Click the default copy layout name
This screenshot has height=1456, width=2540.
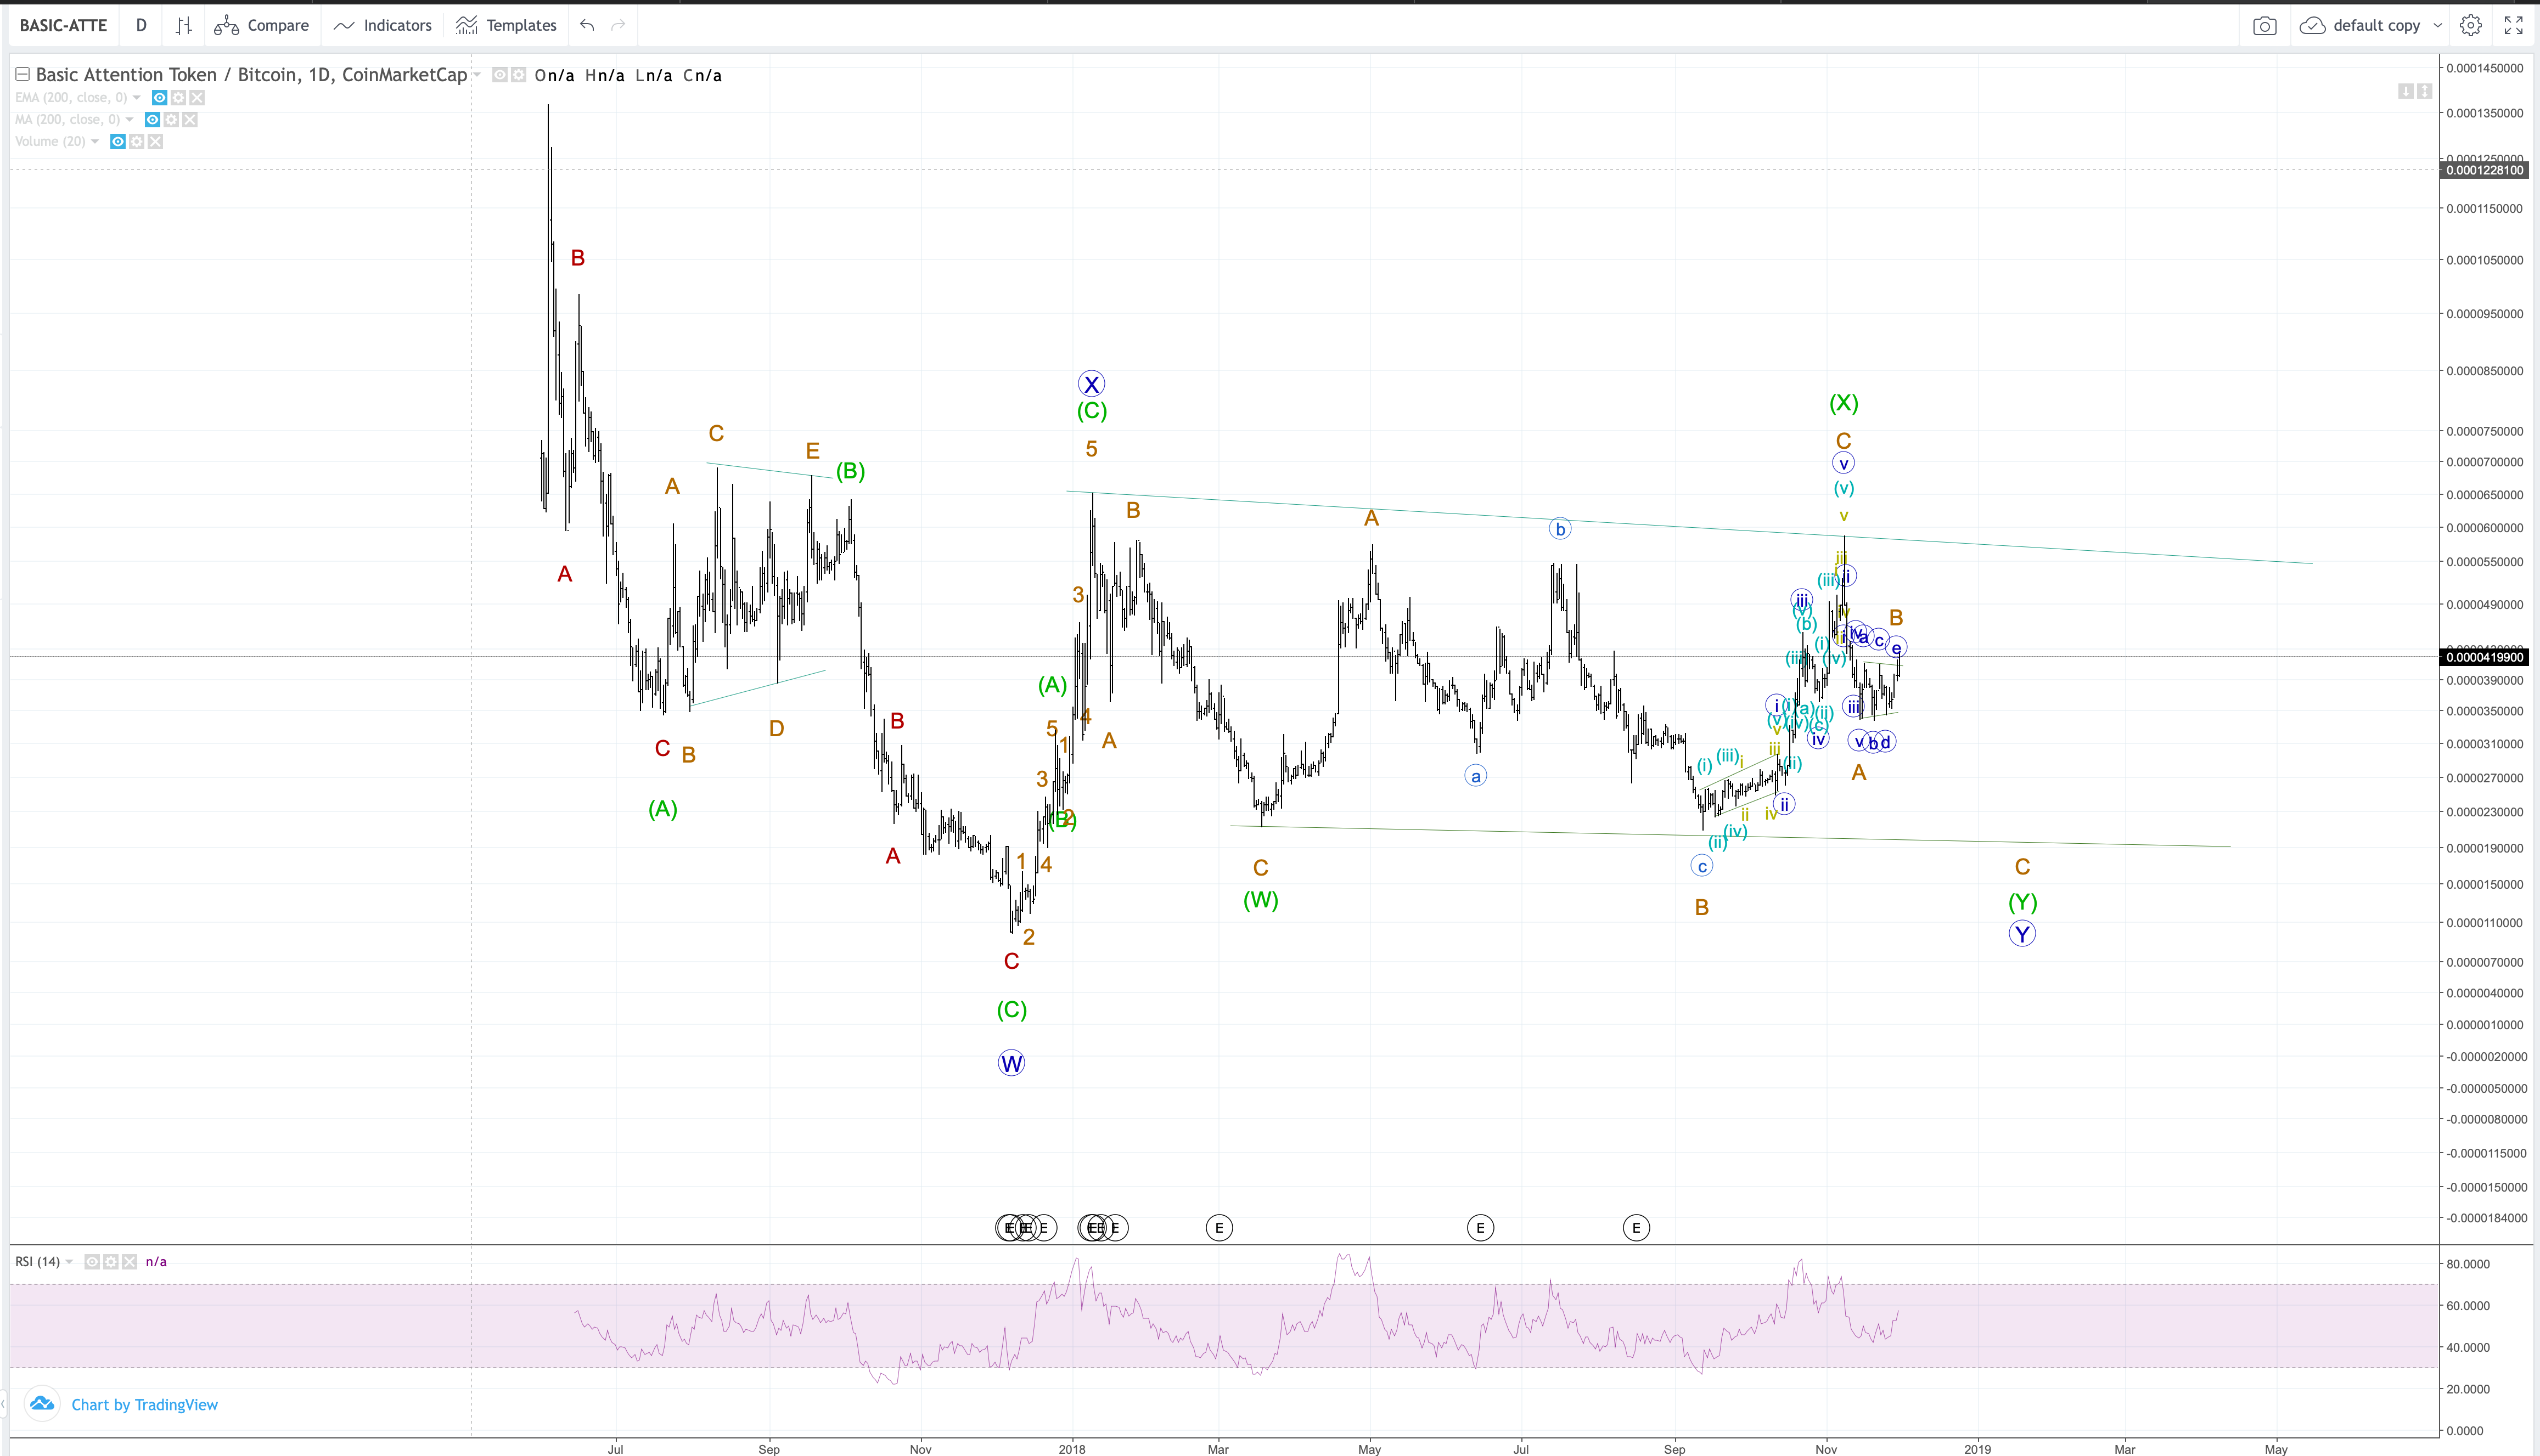click(x=2377, y=26)
